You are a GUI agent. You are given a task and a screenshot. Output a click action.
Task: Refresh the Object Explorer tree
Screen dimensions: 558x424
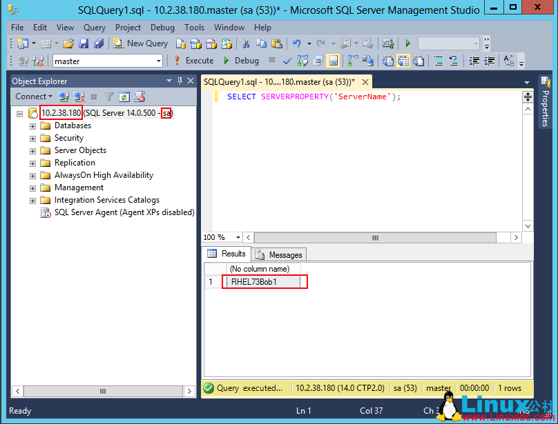pos(124,97)
